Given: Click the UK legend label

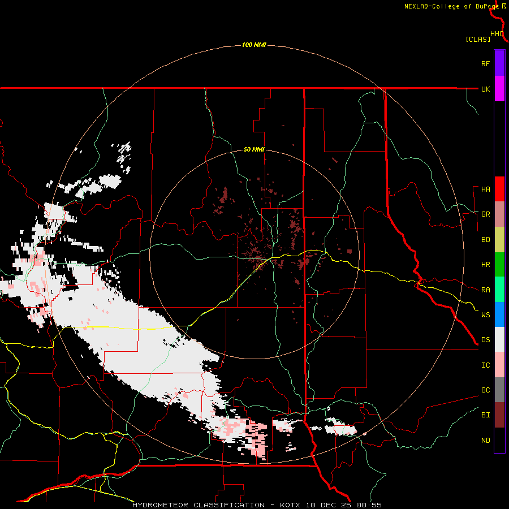Looking at the screenshot, I should [486, 89].
